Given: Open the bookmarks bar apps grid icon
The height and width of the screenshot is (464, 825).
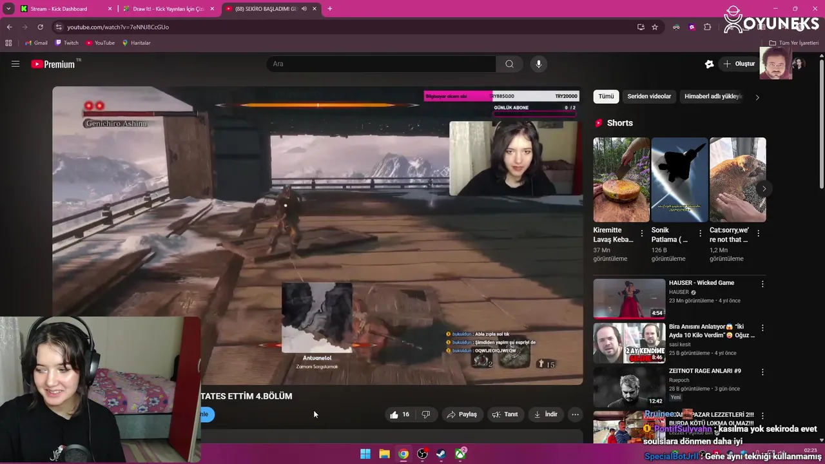Looking at the screenshot, I should (8, 43).
